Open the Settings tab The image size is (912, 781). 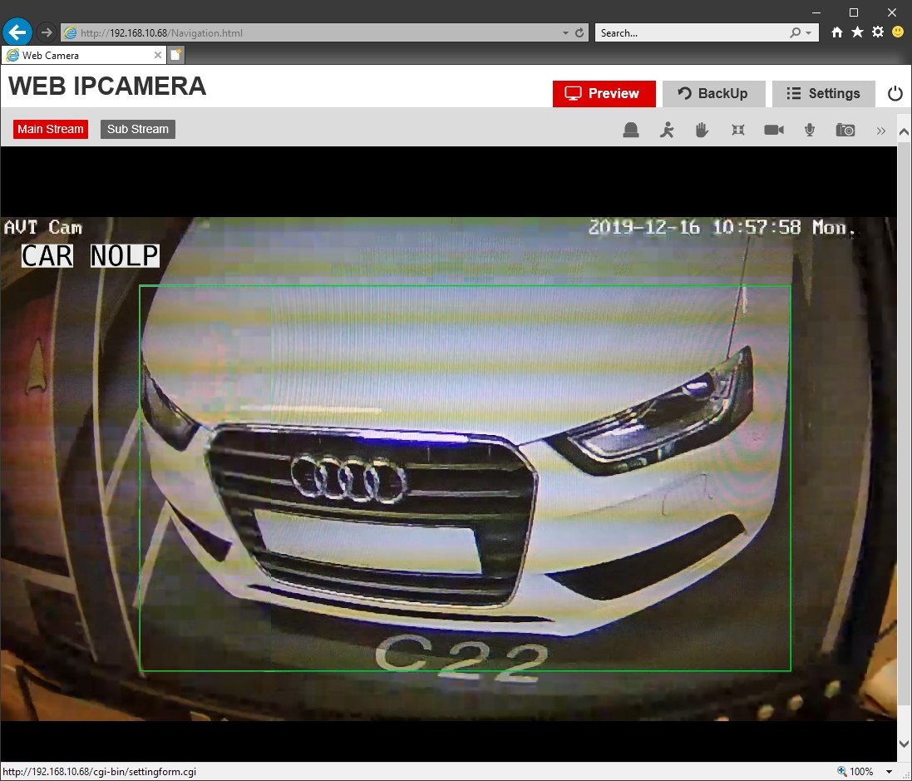[x=824, y=94]
